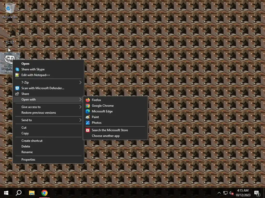Click the Microsoft Defender shield icon
The image size is (265, 198).
pos(17,88)
